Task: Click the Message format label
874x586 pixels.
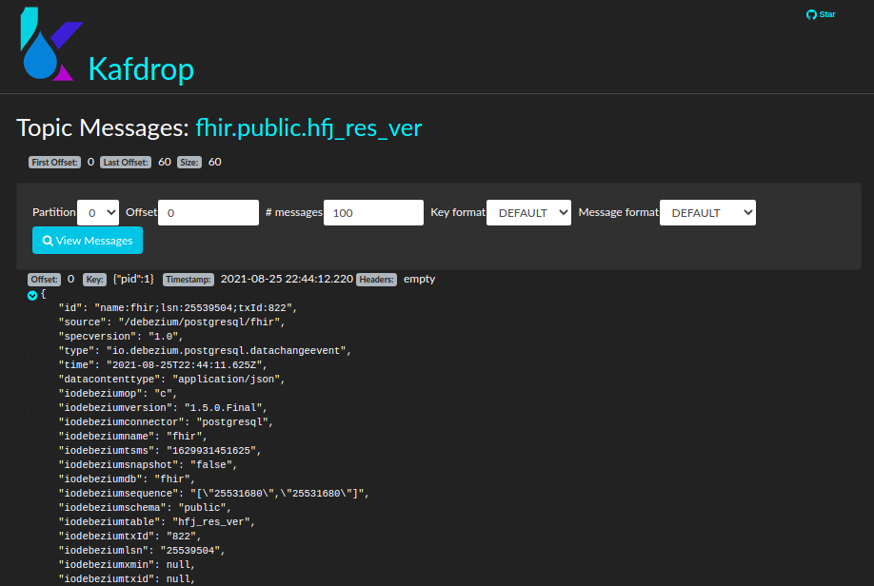Action: pos(618,212)
